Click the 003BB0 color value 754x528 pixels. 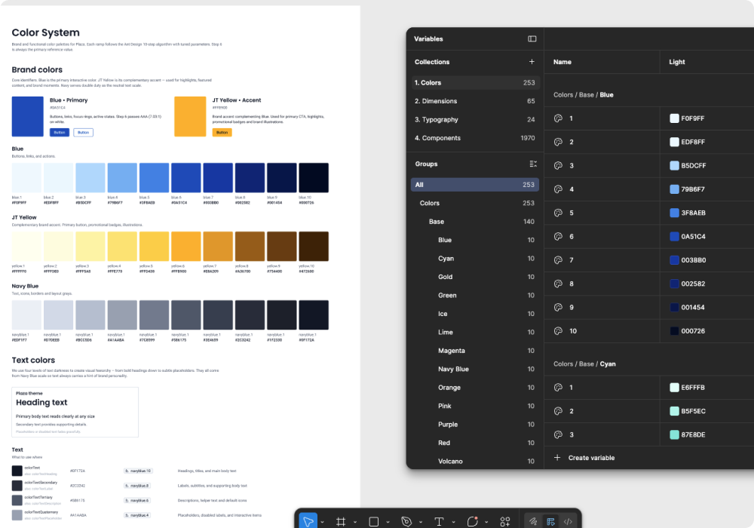point(694,260)
